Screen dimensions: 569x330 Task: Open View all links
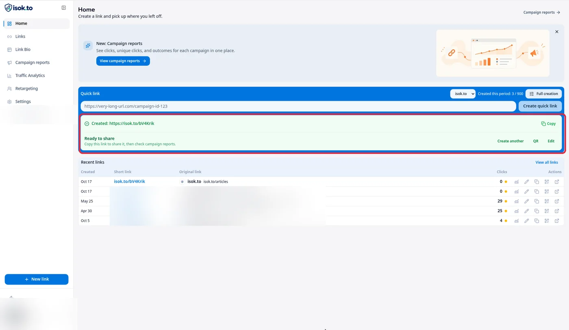547,162
